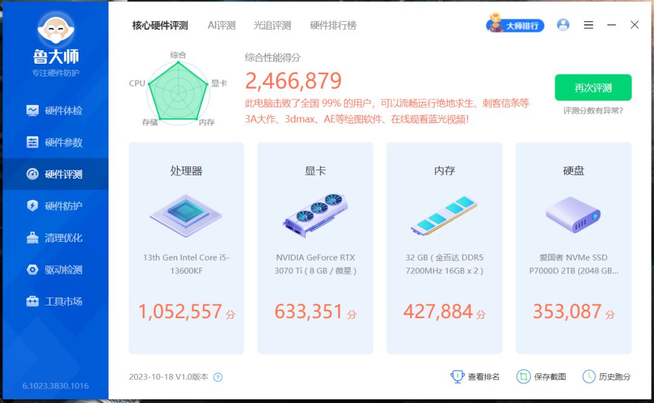Click the 显卡 card title

pos(315,171)
